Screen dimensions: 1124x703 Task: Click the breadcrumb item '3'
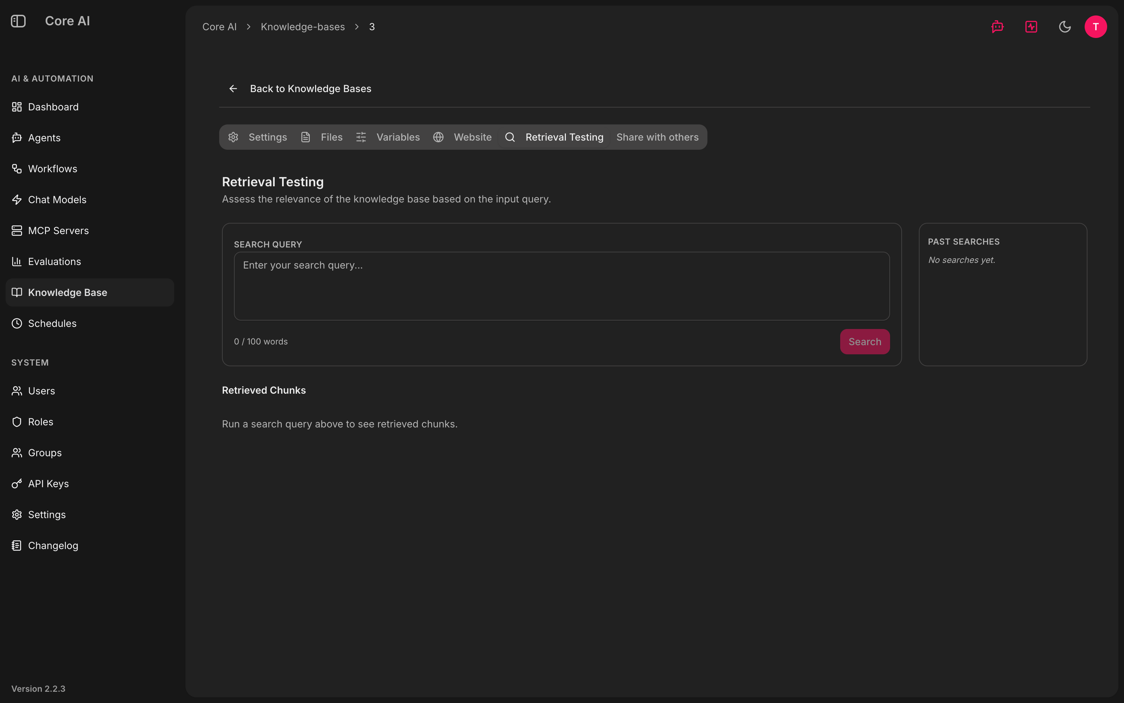coord(372,27)
